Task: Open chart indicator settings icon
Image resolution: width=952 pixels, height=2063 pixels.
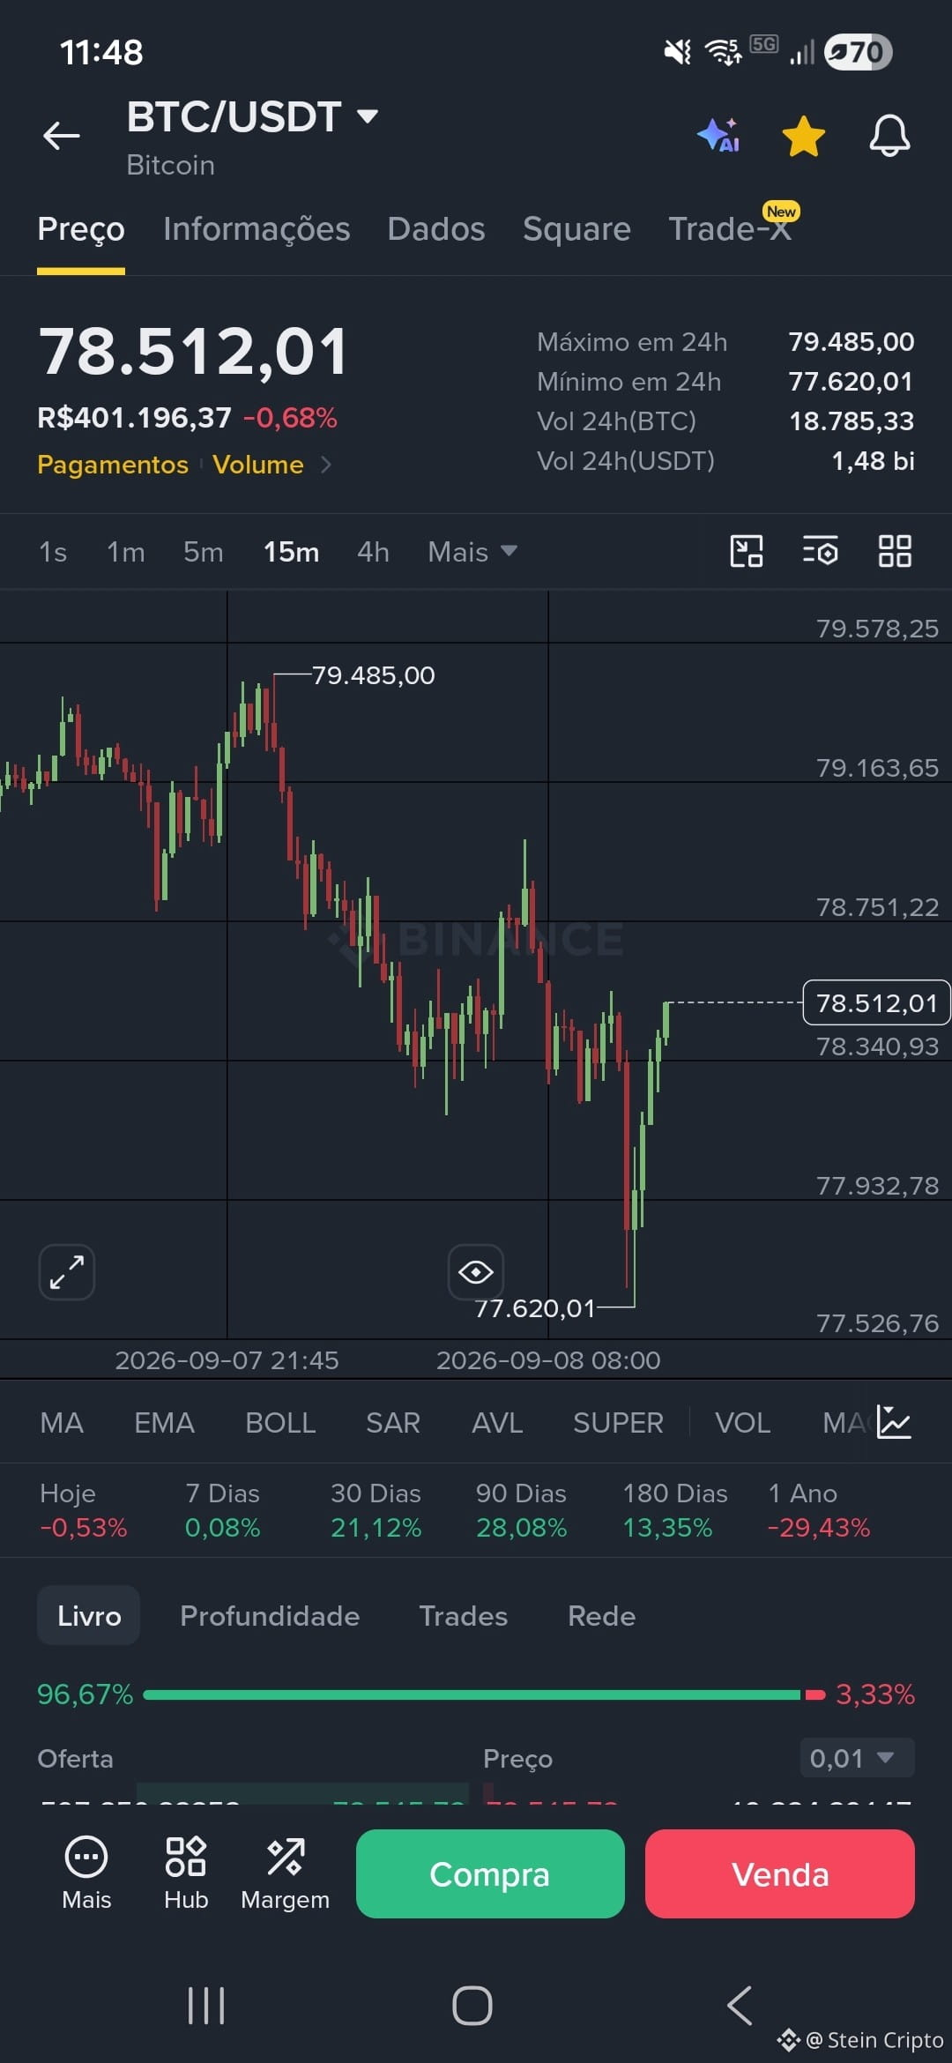Action: 820,552
